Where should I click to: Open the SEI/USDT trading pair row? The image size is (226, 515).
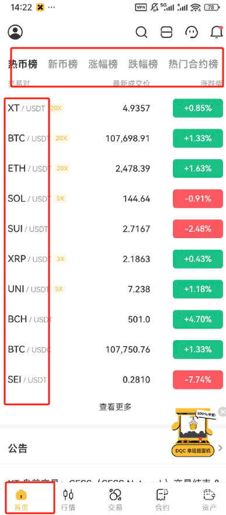113,380
